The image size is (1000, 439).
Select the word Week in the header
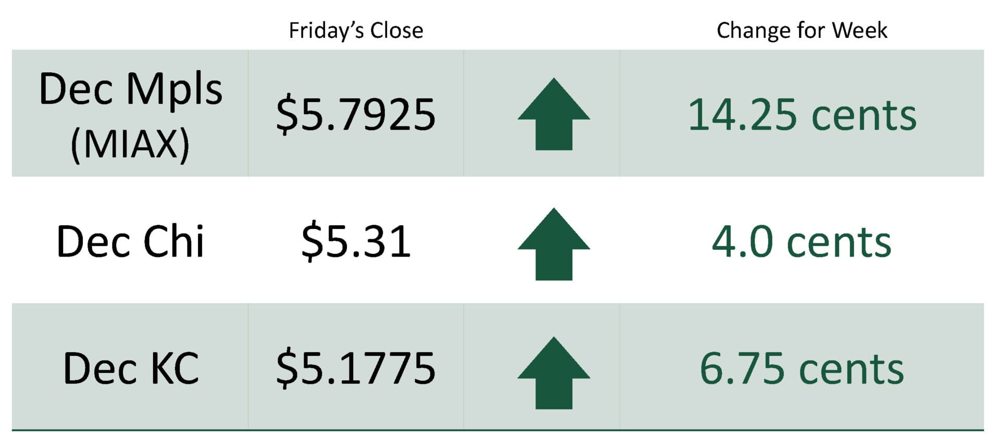tap(859, 31)
